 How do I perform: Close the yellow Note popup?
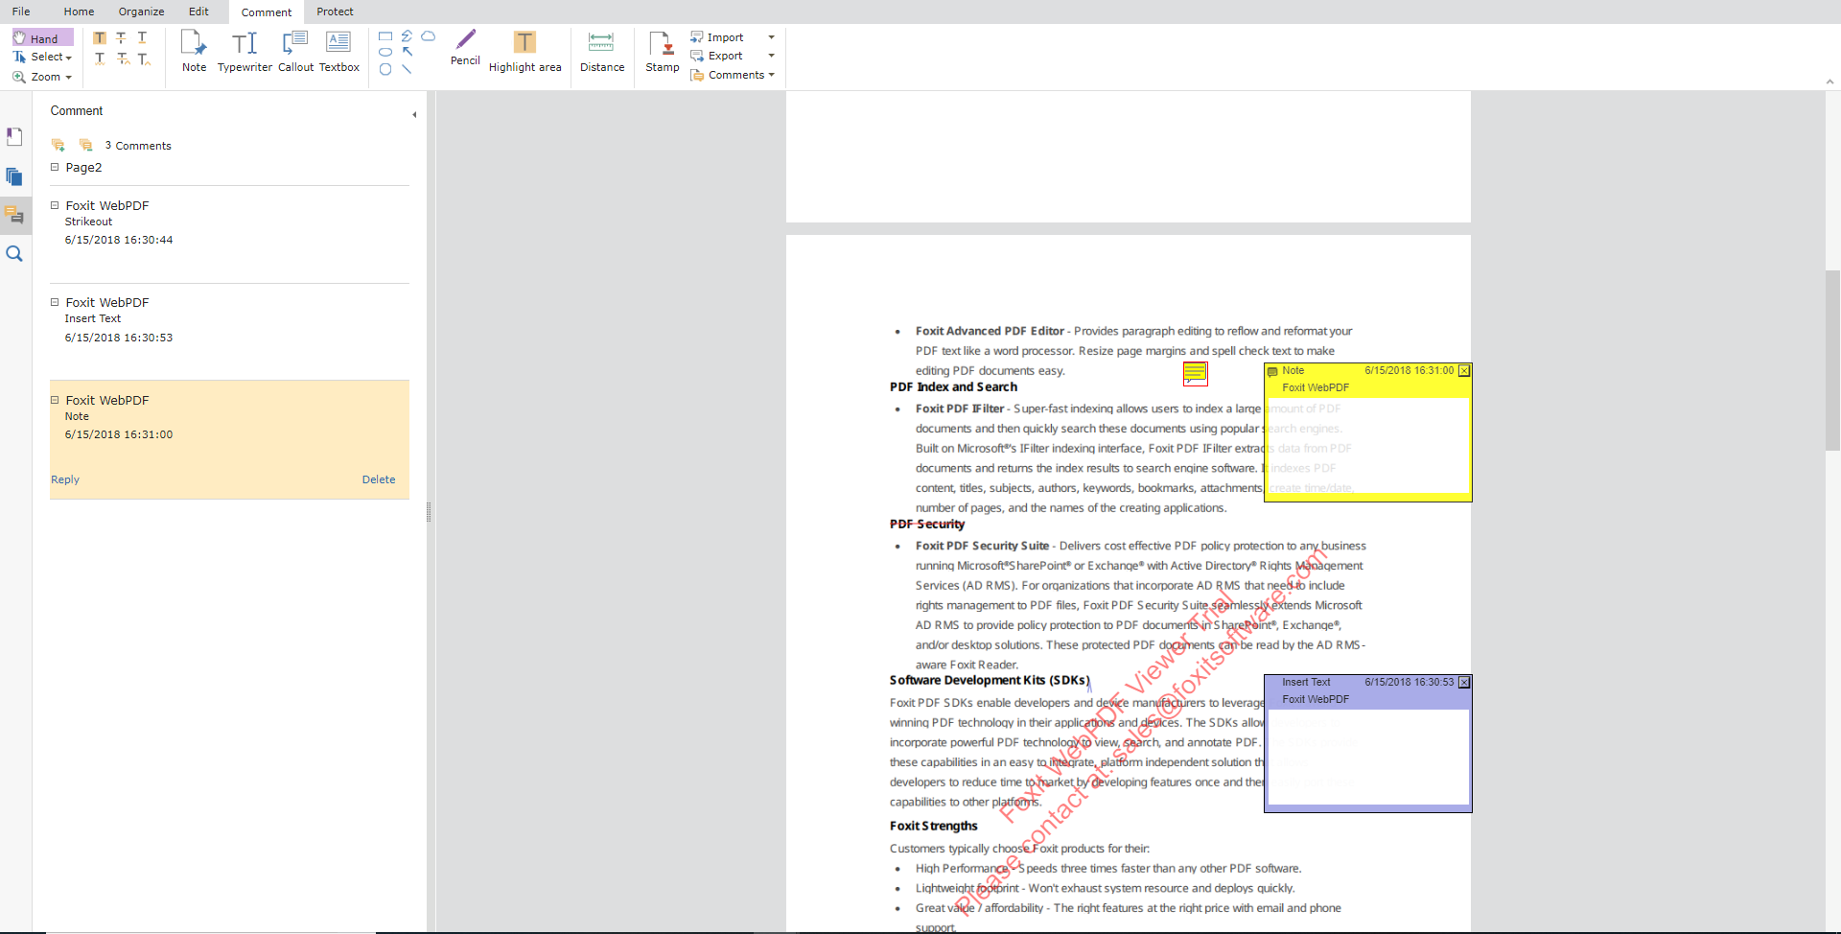pos(1464,371)
